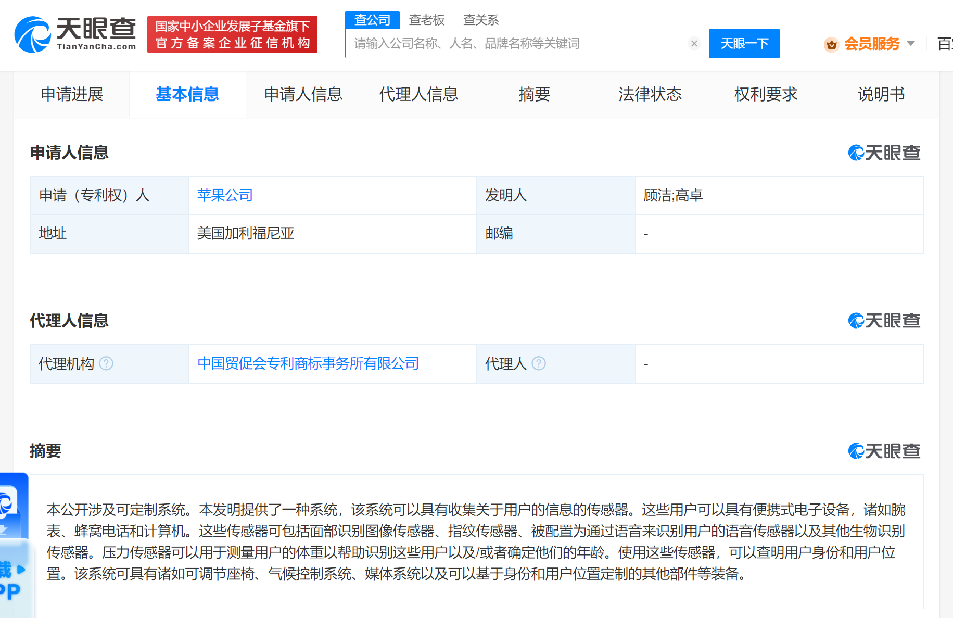This screenshot has width=953, height=618.
Task: Click the 地址 label cell
Action: (x=109, y=234)
